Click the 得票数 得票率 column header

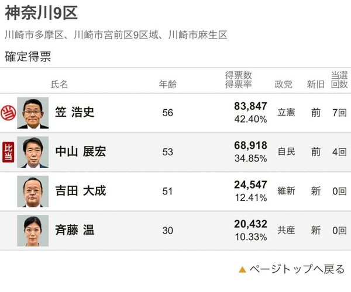tap(238, 80)
